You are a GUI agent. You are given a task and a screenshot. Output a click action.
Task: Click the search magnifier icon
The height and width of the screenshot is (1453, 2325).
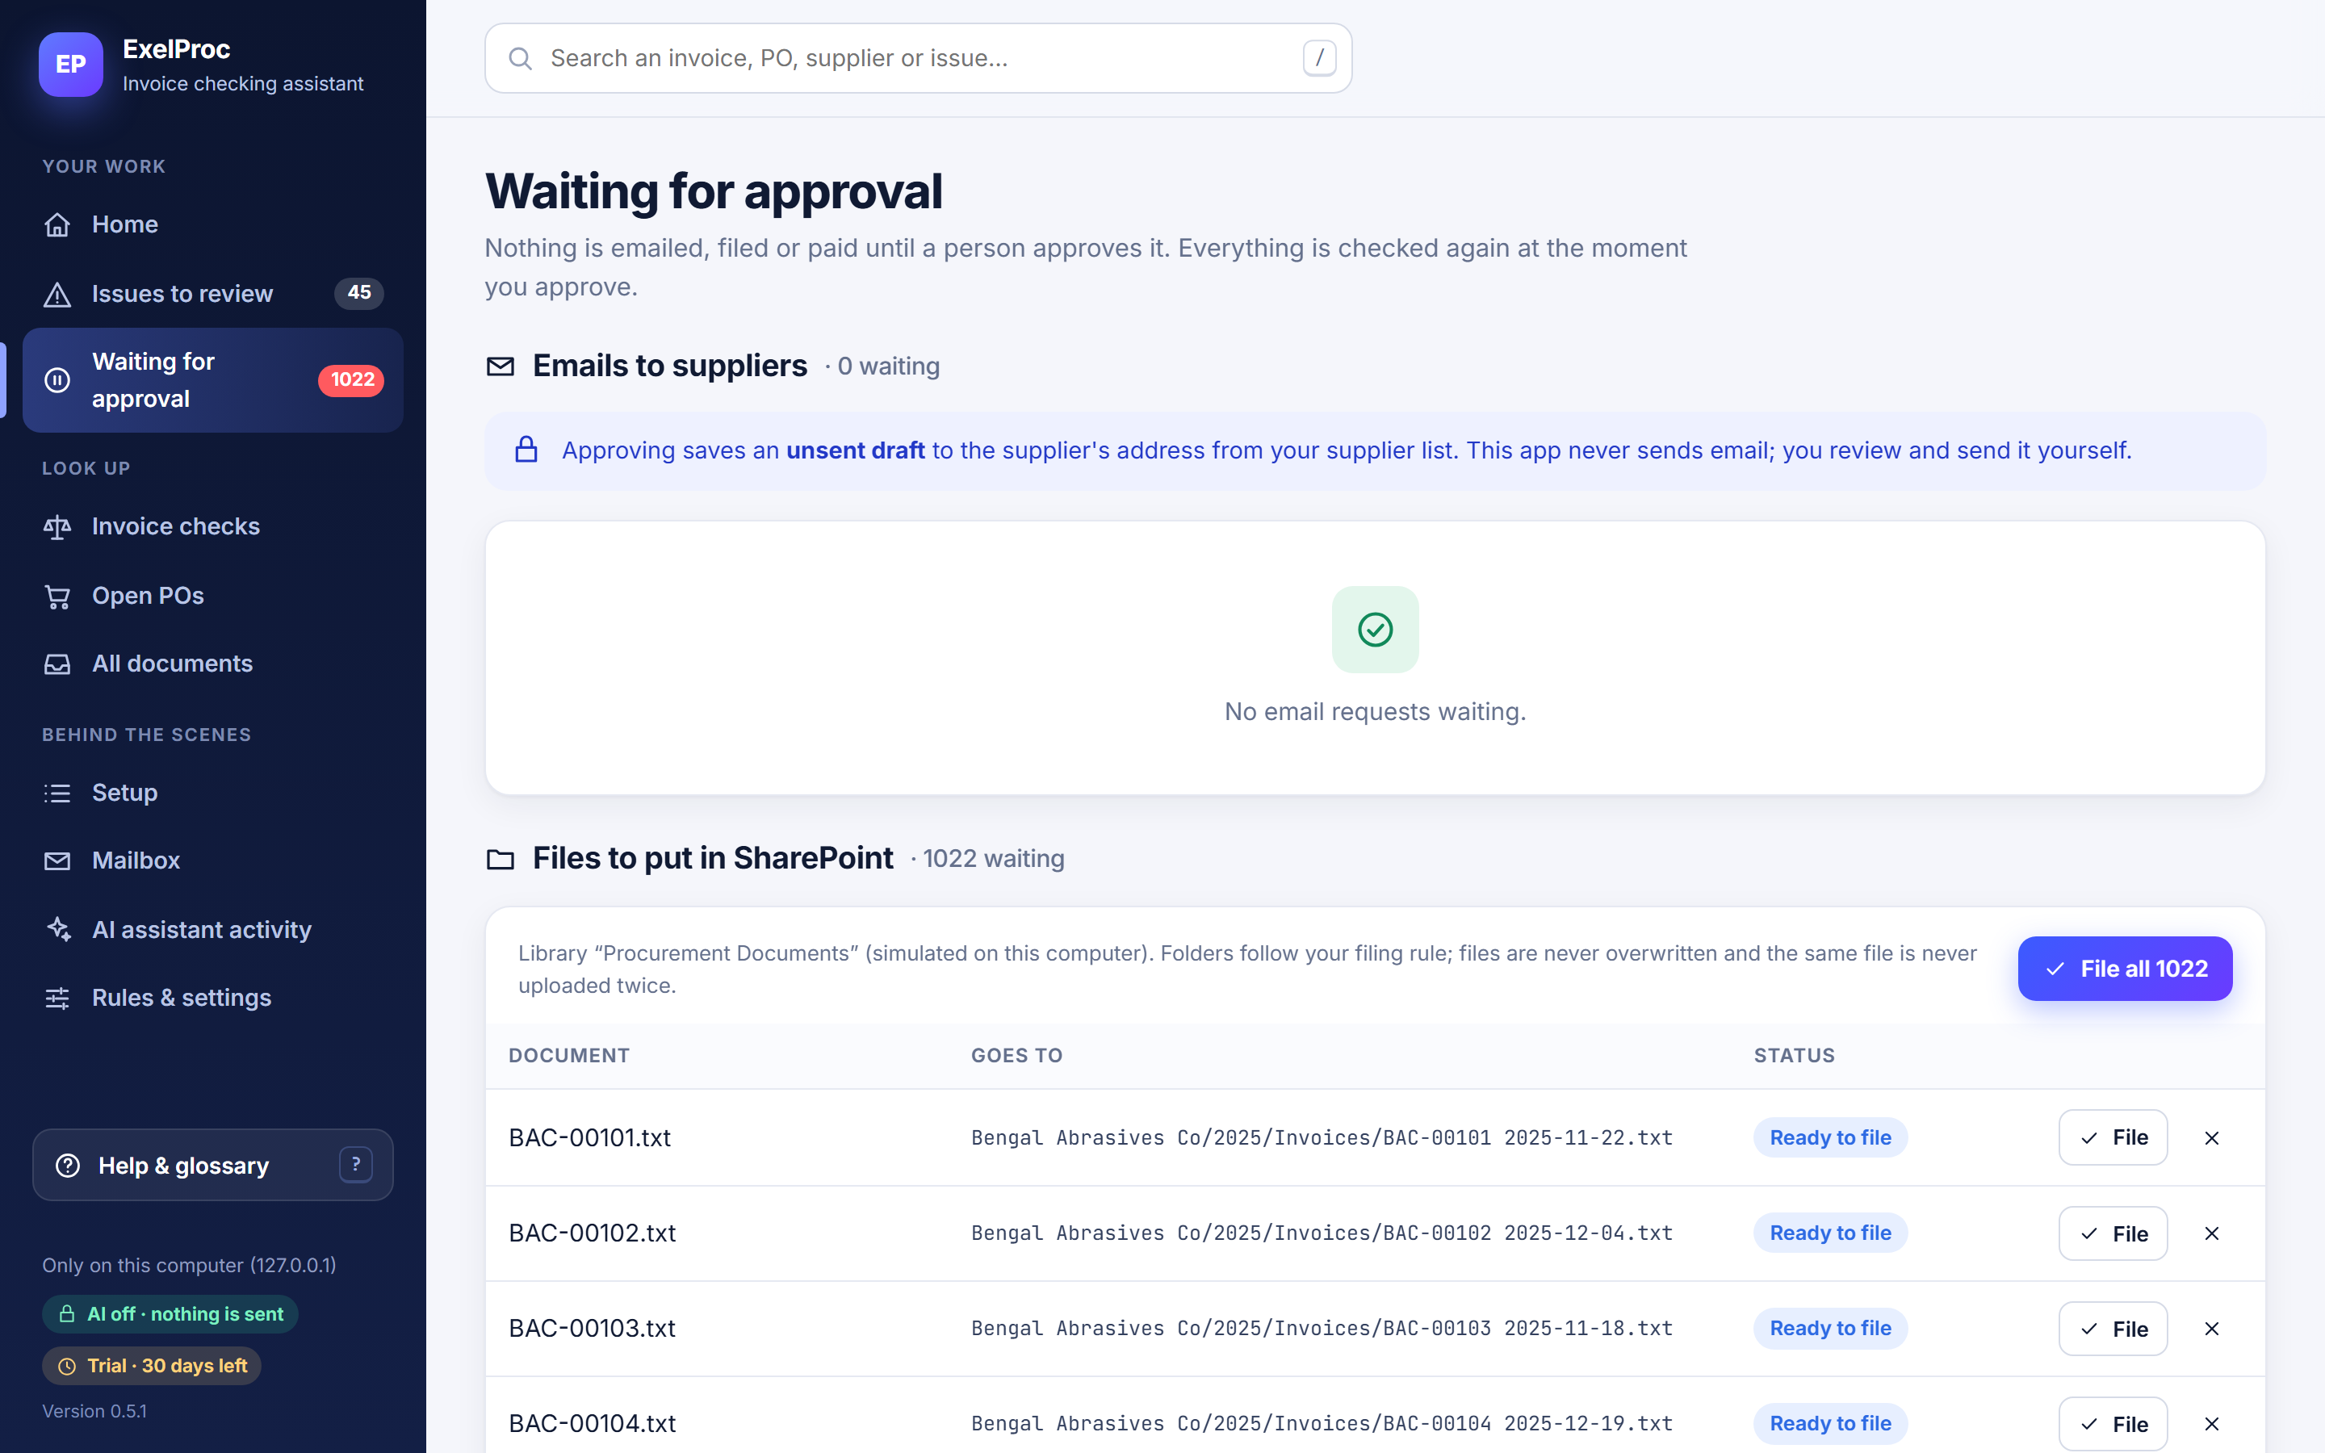click(520, 59)
